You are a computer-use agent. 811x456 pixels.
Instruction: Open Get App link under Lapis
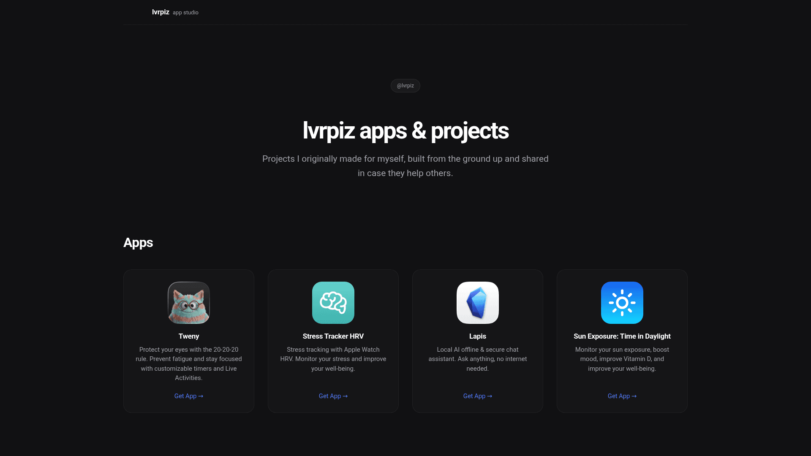[478, 396]
